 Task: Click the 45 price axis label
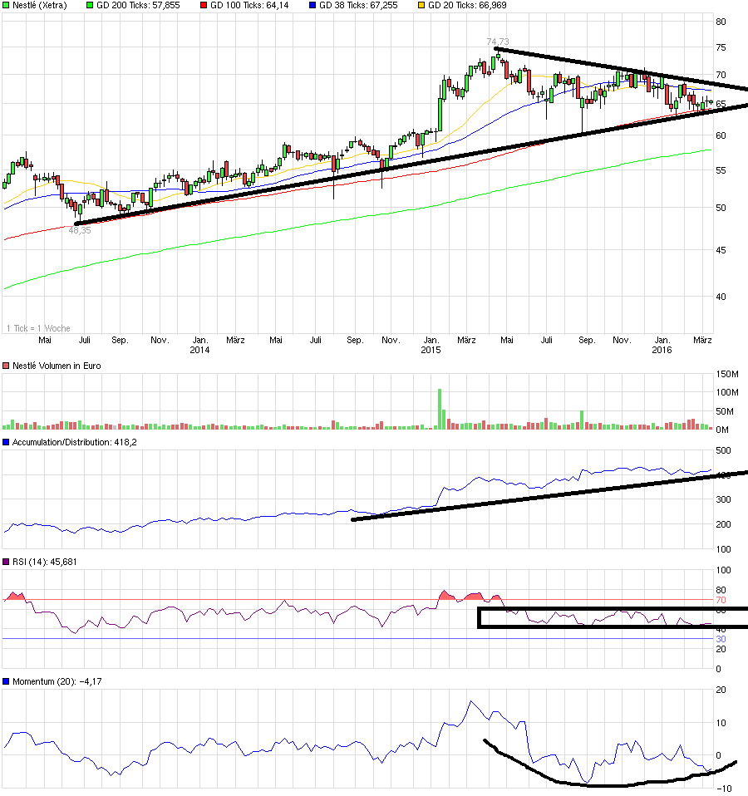tap(721, 250)
